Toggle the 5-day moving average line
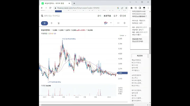Viewport: 190px width, 106px height. 48,34
